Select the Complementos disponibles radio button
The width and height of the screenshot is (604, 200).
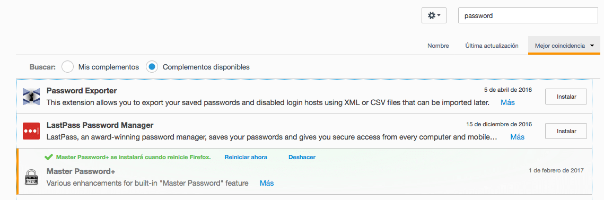(152, 67)
